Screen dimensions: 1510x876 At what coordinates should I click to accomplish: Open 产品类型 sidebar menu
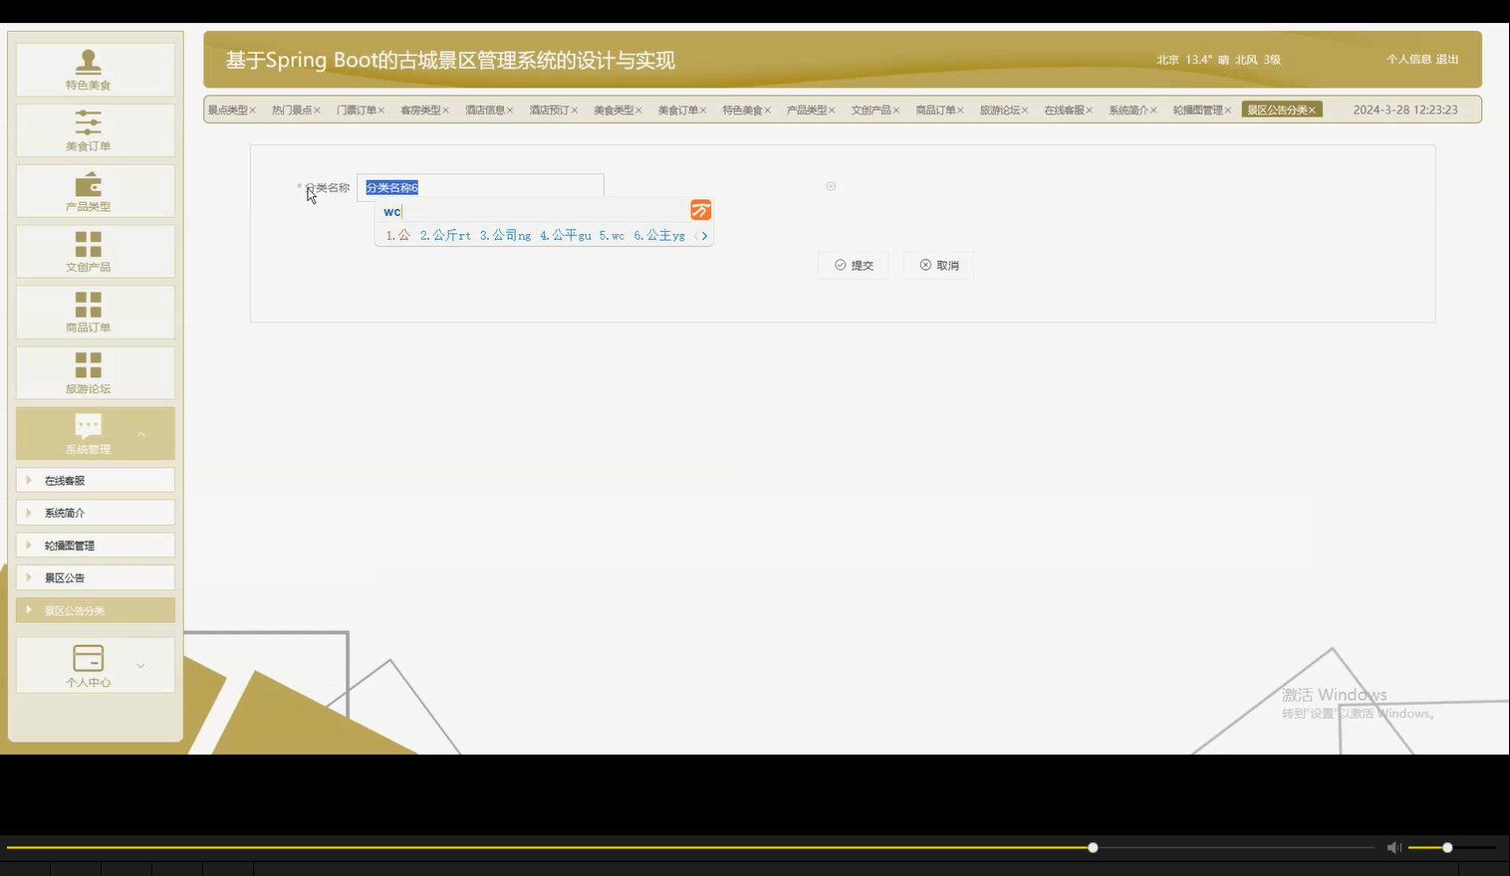click(x=95, y=191)
